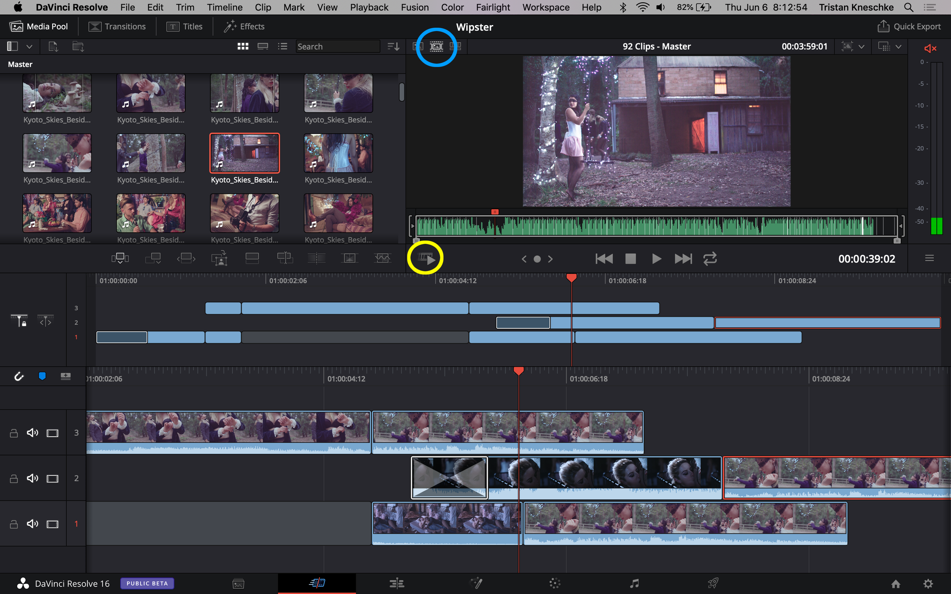Toggle loop playback
This screenshot has width=951, height=594.
[x=710, y=258]
